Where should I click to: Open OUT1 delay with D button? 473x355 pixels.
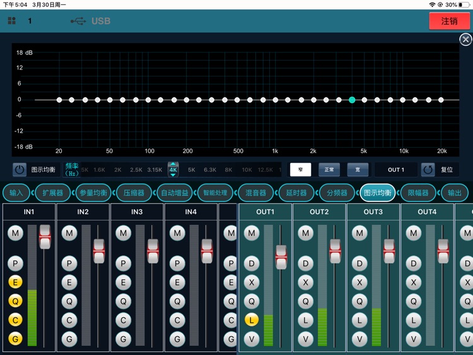tap(252, 263)
